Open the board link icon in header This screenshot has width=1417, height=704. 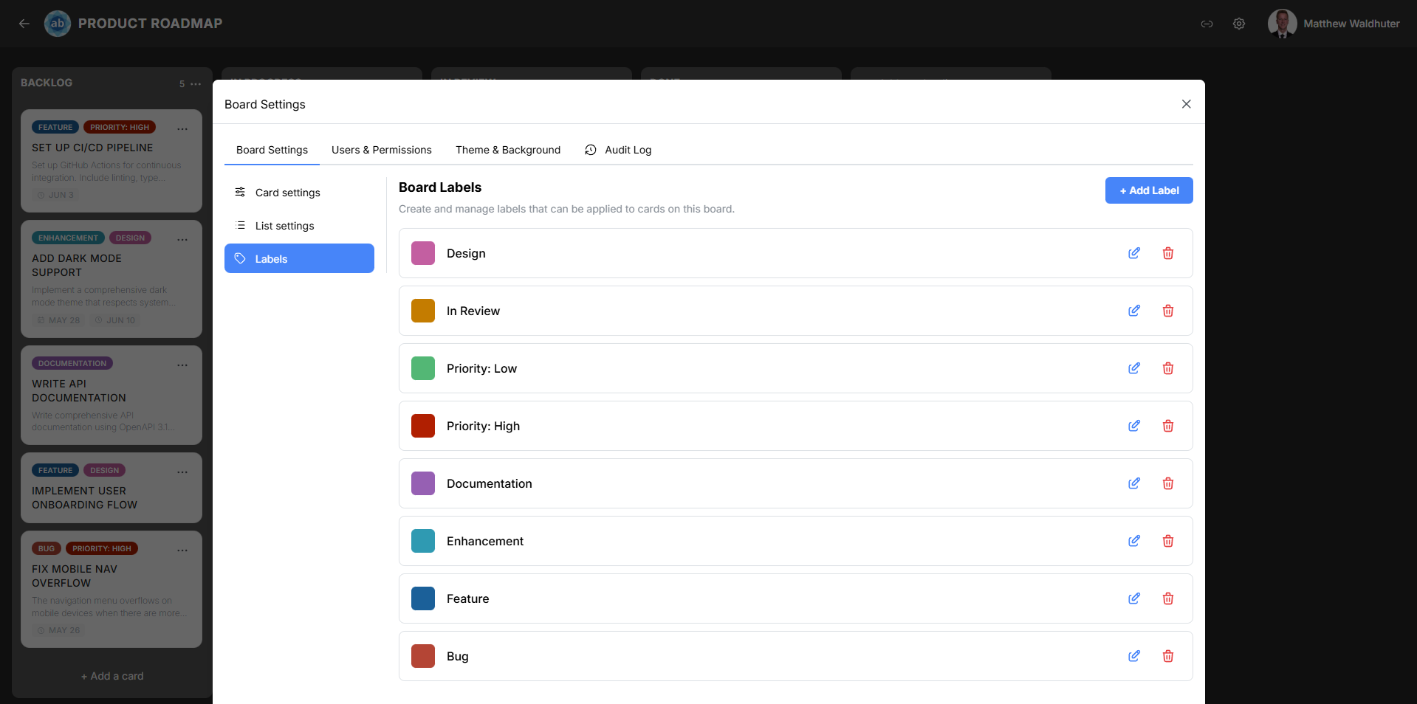click(x=1207, y=24)
